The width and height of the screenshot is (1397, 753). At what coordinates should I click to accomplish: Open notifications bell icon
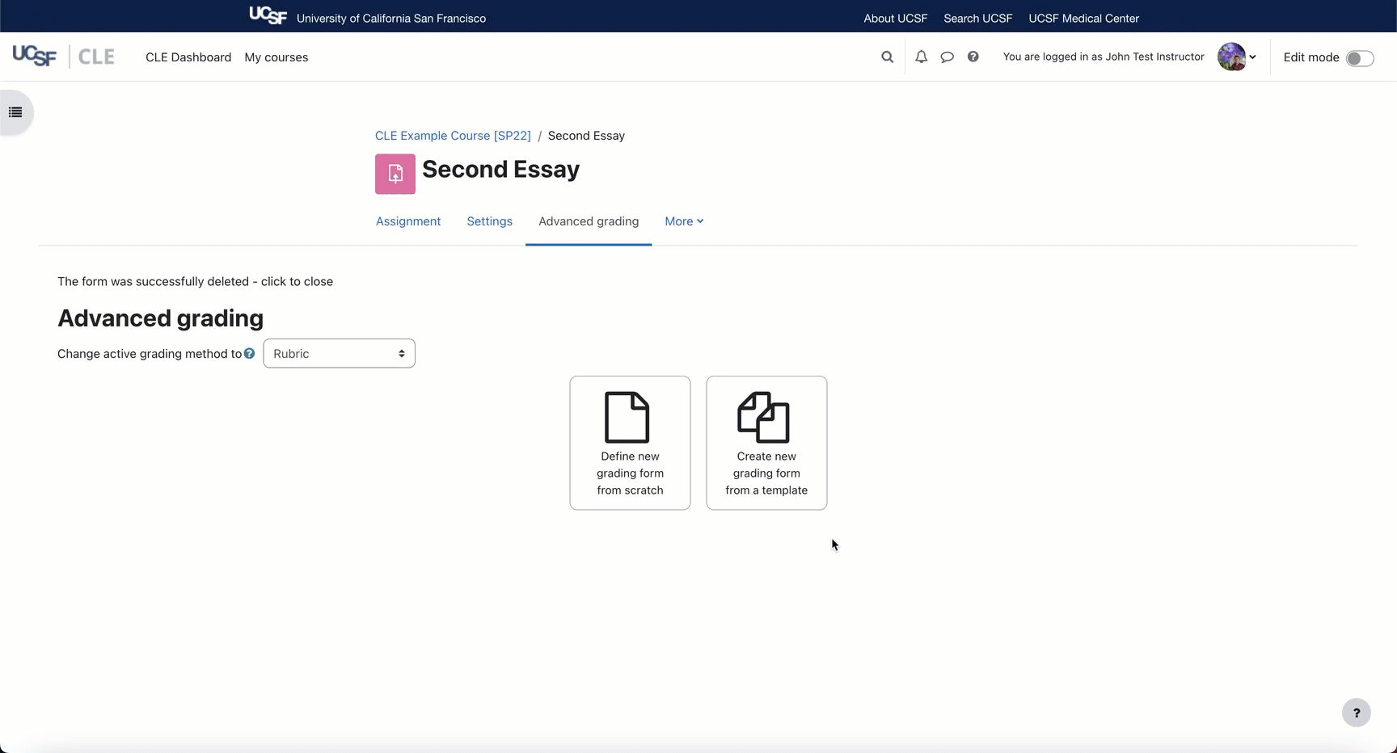tap(921, 57)
